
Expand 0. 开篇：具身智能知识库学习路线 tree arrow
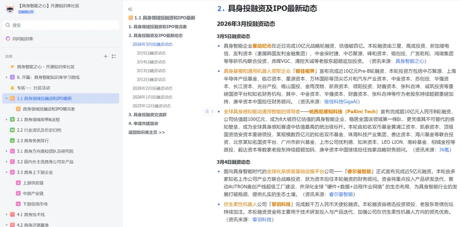click(x=6, y=78)
